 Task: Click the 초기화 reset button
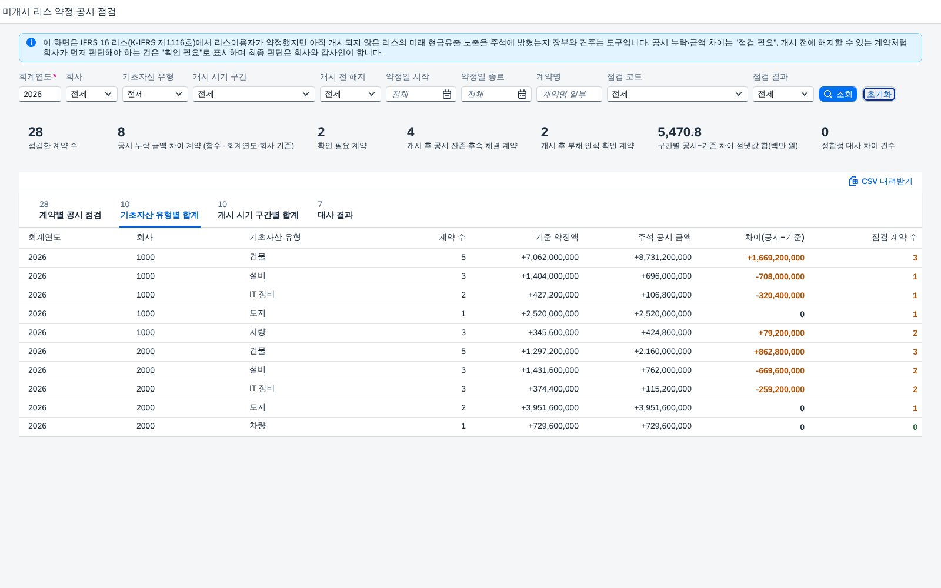879,94
